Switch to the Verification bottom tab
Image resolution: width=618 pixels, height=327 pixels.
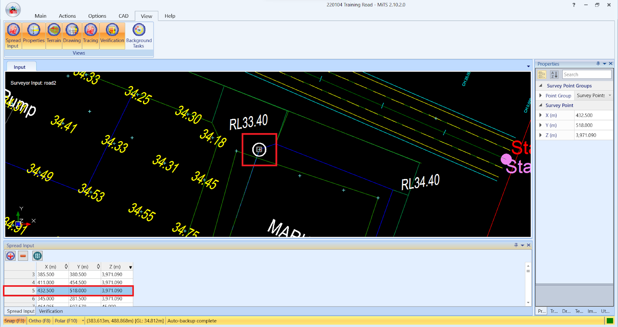click(51, 311)
